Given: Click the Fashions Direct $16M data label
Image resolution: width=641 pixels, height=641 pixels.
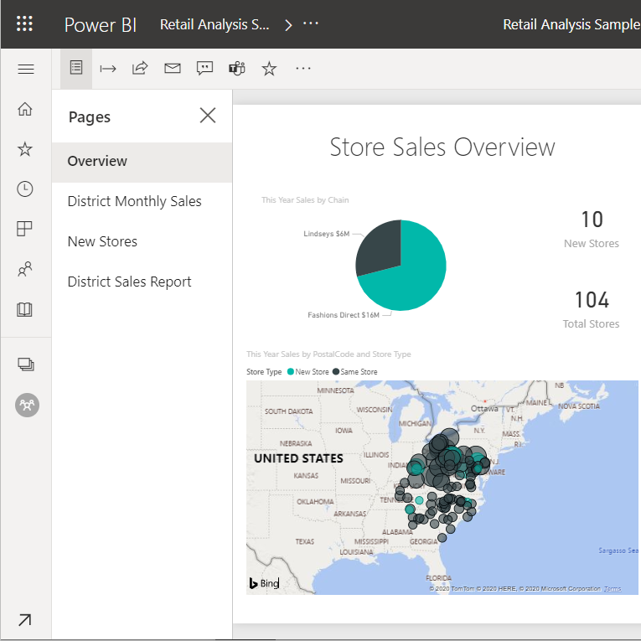Looking at the screenshot, I should (x=344, y=315).
